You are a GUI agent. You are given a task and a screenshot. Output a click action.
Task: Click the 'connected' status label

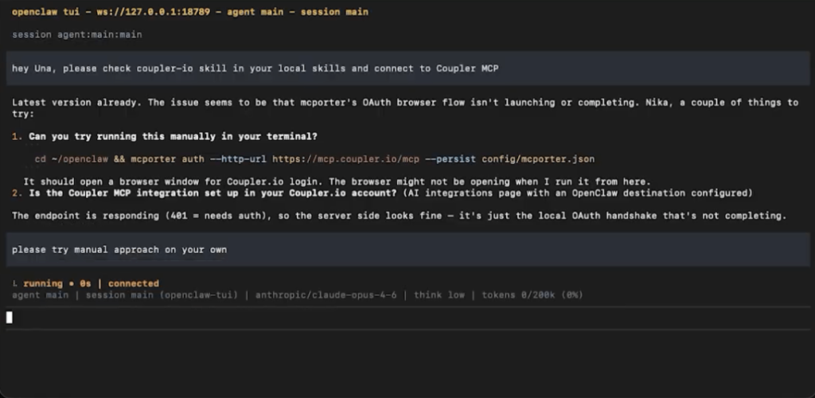[133, 283]
